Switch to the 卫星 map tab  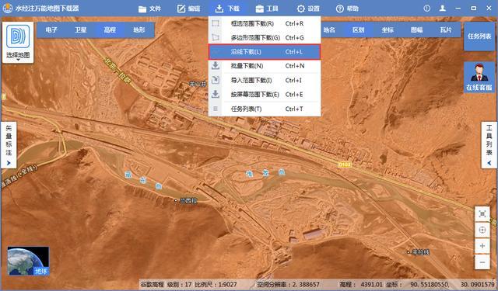point(81,30)
